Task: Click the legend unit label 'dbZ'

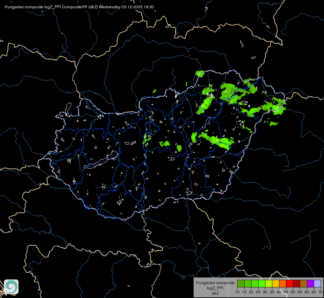Action: [x=215, y=293]
